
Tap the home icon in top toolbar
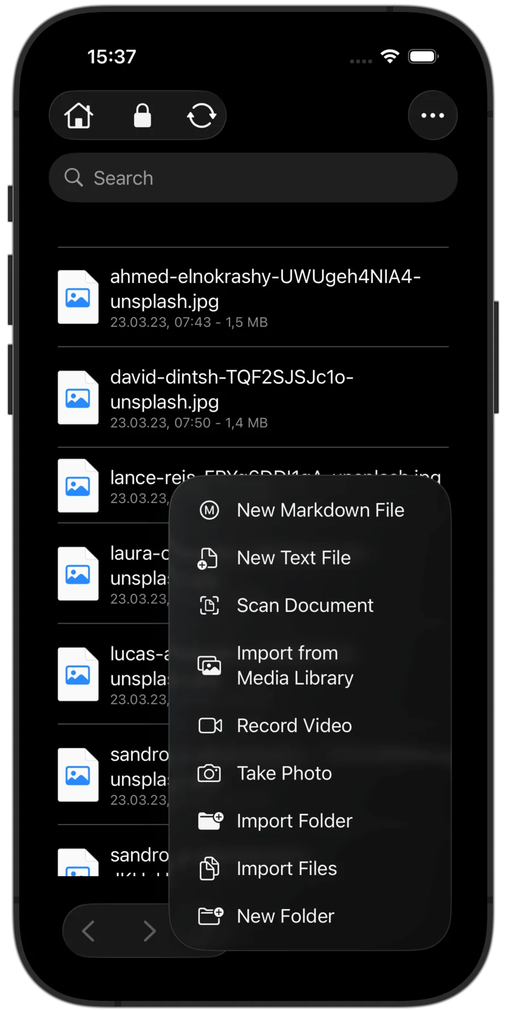pos(79,116)
